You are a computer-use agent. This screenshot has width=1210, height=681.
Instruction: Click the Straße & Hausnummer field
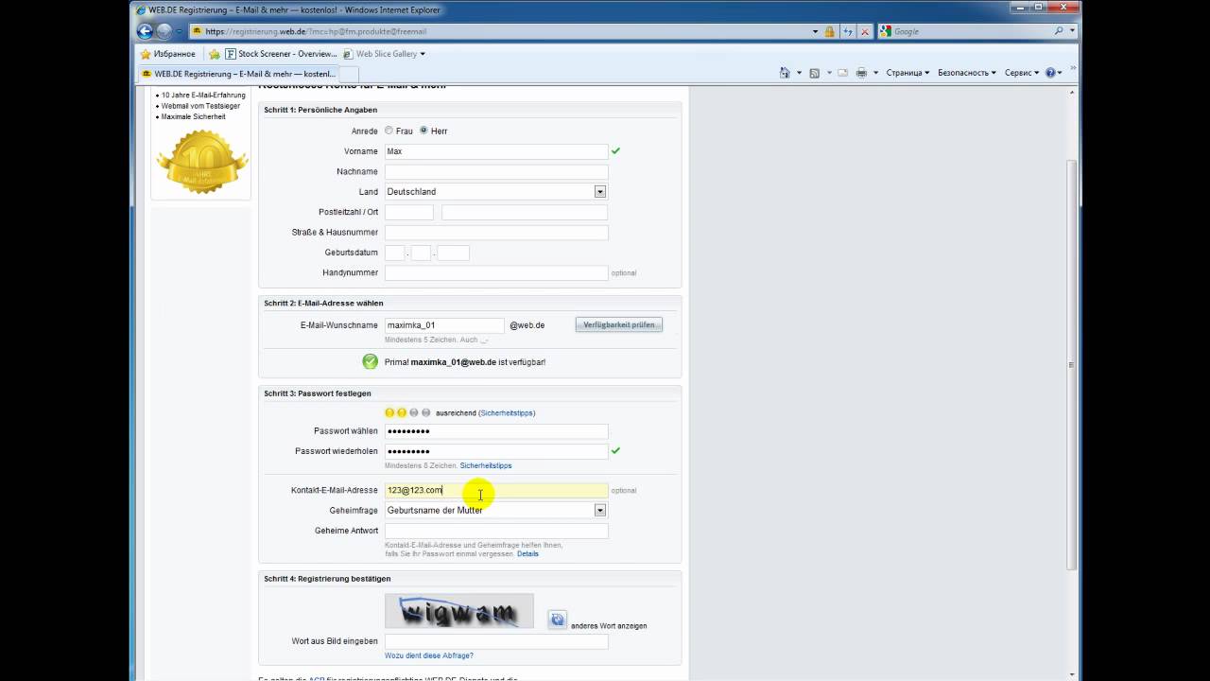pos(496,233)
